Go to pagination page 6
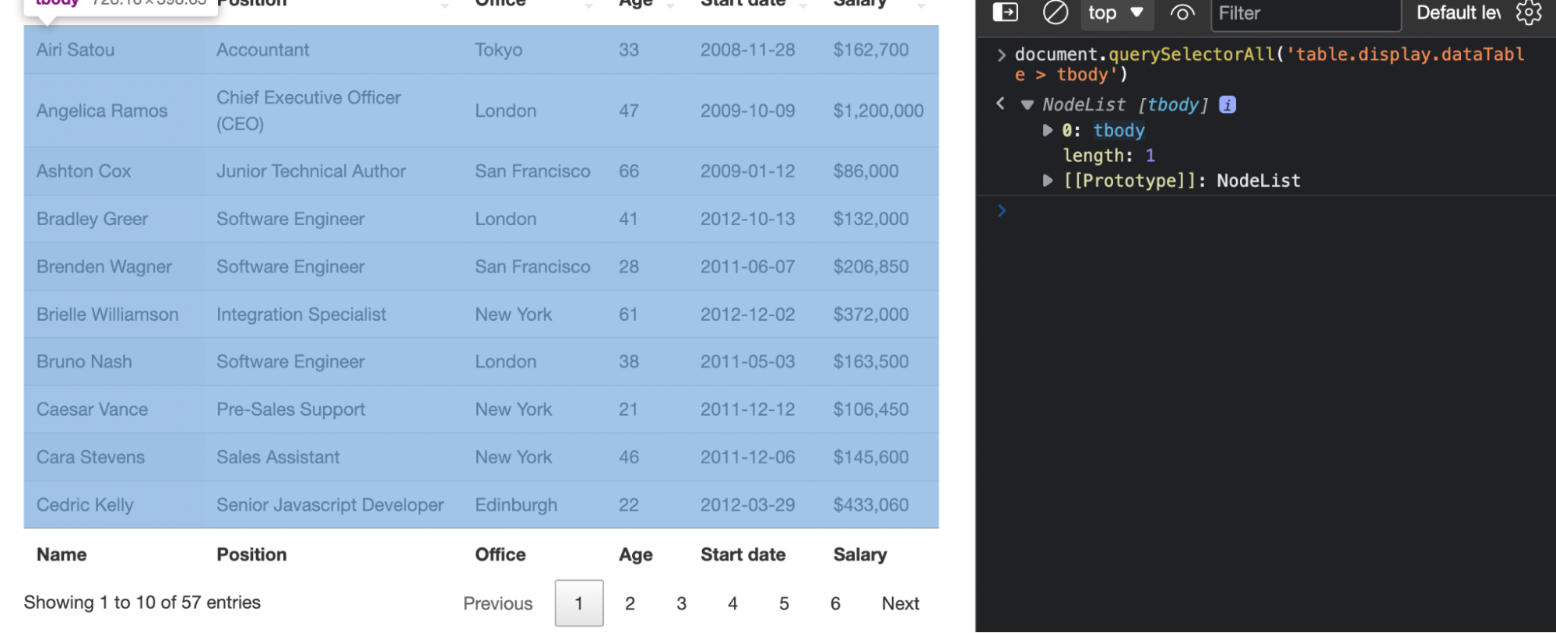The height and width of the screenshot is (633, 1556). point(835,603)
